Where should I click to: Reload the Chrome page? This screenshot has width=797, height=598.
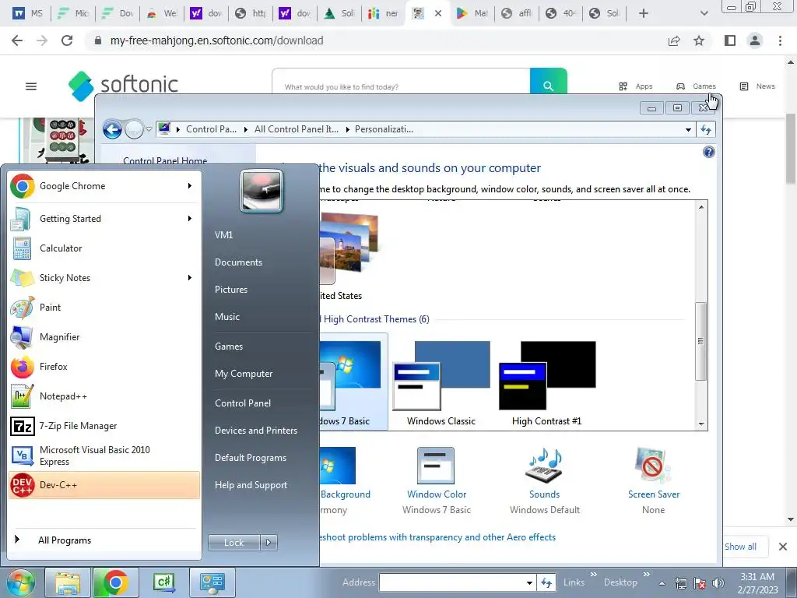tap(67, 40)
